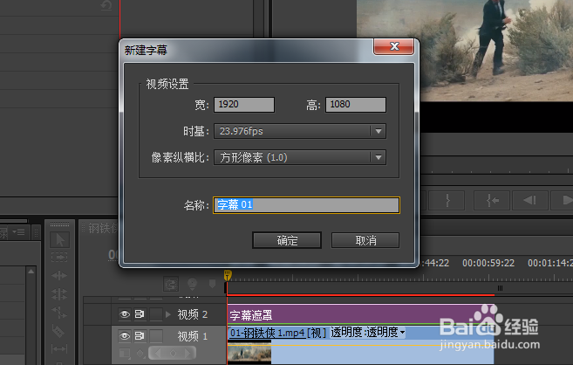The height and width of the screenshot is (365, 573).
Task: Click the Mark Out brace button
Action: coord(447,200)
